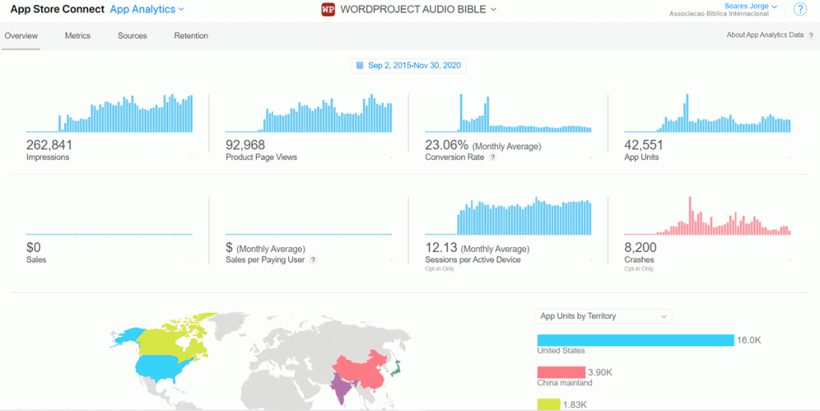Click the China mainland red territory bar
This screenshot has width=820, height=411.
561,373
